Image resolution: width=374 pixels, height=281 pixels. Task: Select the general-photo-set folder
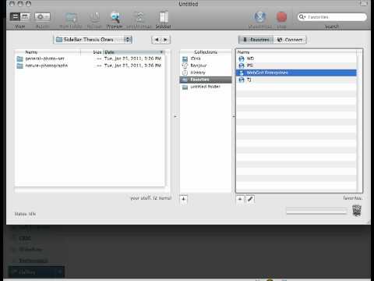[x=44, y=59]
